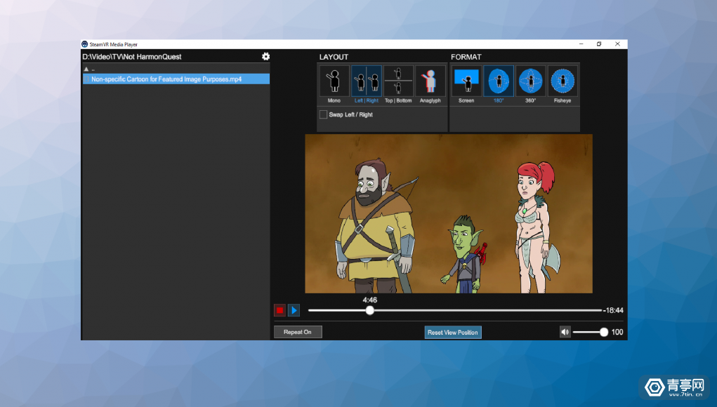Pick the Top | Bottom layout icon
Image resolution: width=717 pixels, height=407 pixels.
[398, 81]
